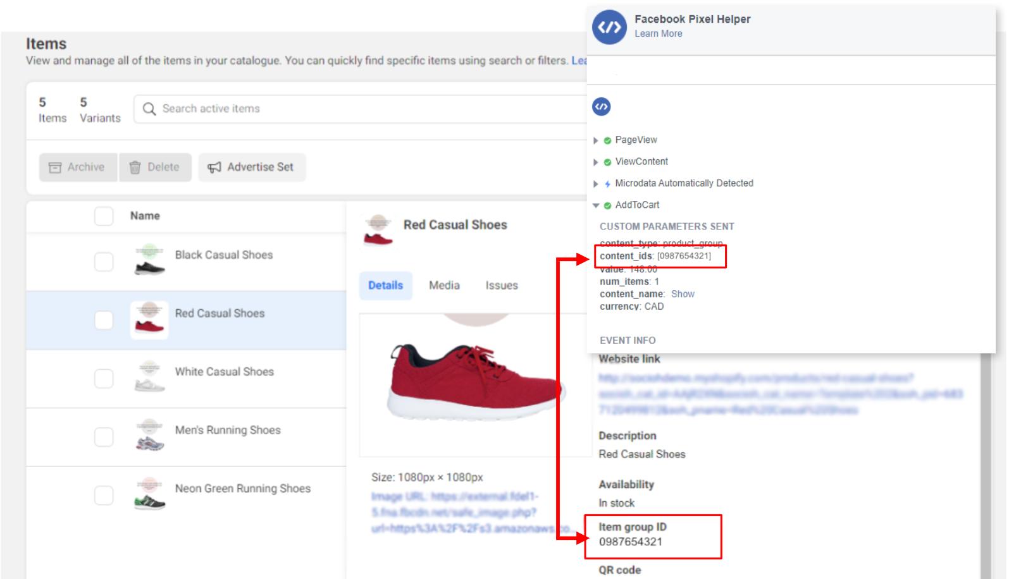Viewport: 1009px width, 579px height.
Task: Check the White Casual Shoes checkbox
Action: pos(104,379)
